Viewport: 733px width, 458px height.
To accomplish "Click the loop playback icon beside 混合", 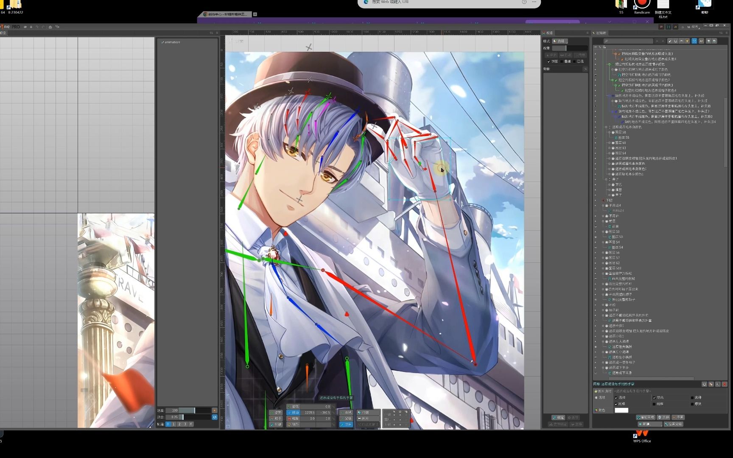I will pos(215,417).
